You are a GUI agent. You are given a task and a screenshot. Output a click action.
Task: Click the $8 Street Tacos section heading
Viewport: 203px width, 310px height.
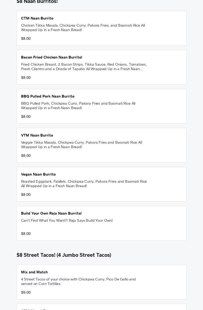(64, 255)
